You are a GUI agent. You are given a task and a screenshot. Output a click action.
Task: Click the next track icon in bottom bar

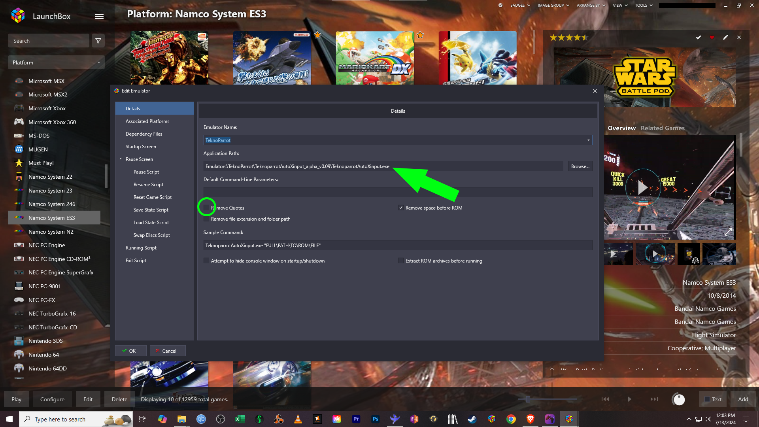pos(654,399)
